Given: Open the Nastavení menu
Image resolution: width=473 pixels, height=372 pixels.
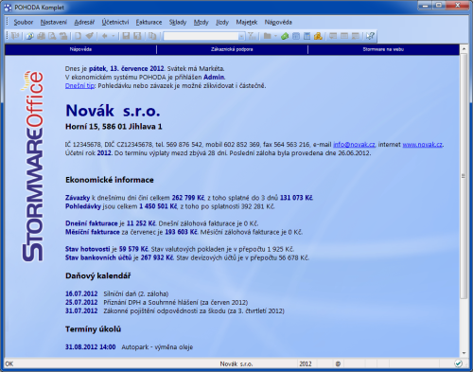Looking at the screenshot, I should pos(54,22).
